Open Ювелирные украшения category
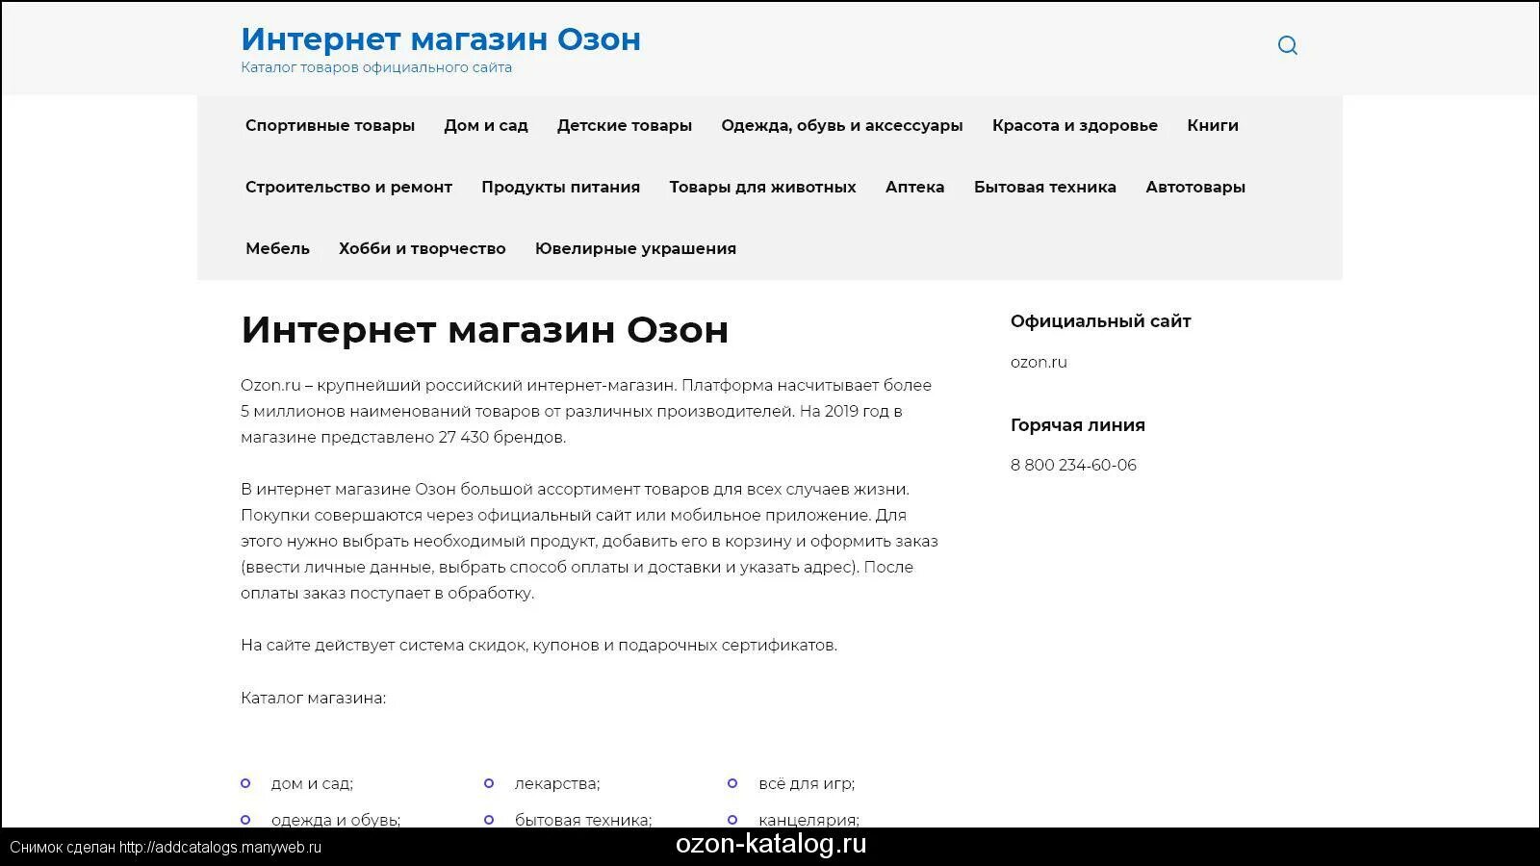The height and width of the screenshot is (866, 1540). coord(635,248)
